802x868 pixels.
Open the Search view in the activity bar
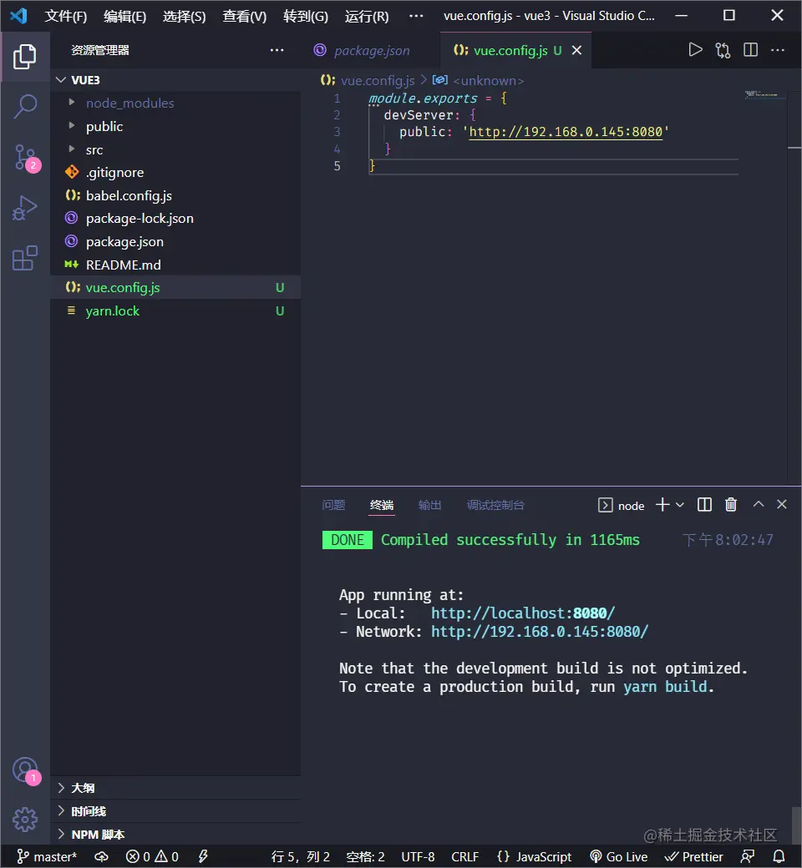pyautogui.click(x=25, y=107)
